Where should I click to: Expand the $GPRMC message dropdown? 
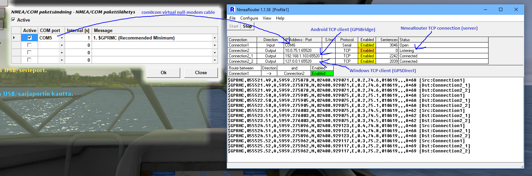[x=215, y=38]
